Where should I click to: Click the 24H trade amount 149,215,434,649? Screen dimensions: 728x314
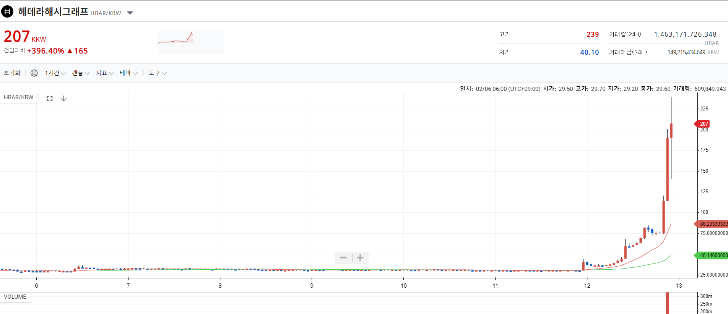pyautogui.click(x=686, y=52)
